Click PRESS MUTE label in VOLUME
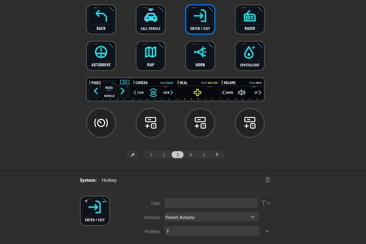This screenshot has width=366, height=244. coord(255,83)
